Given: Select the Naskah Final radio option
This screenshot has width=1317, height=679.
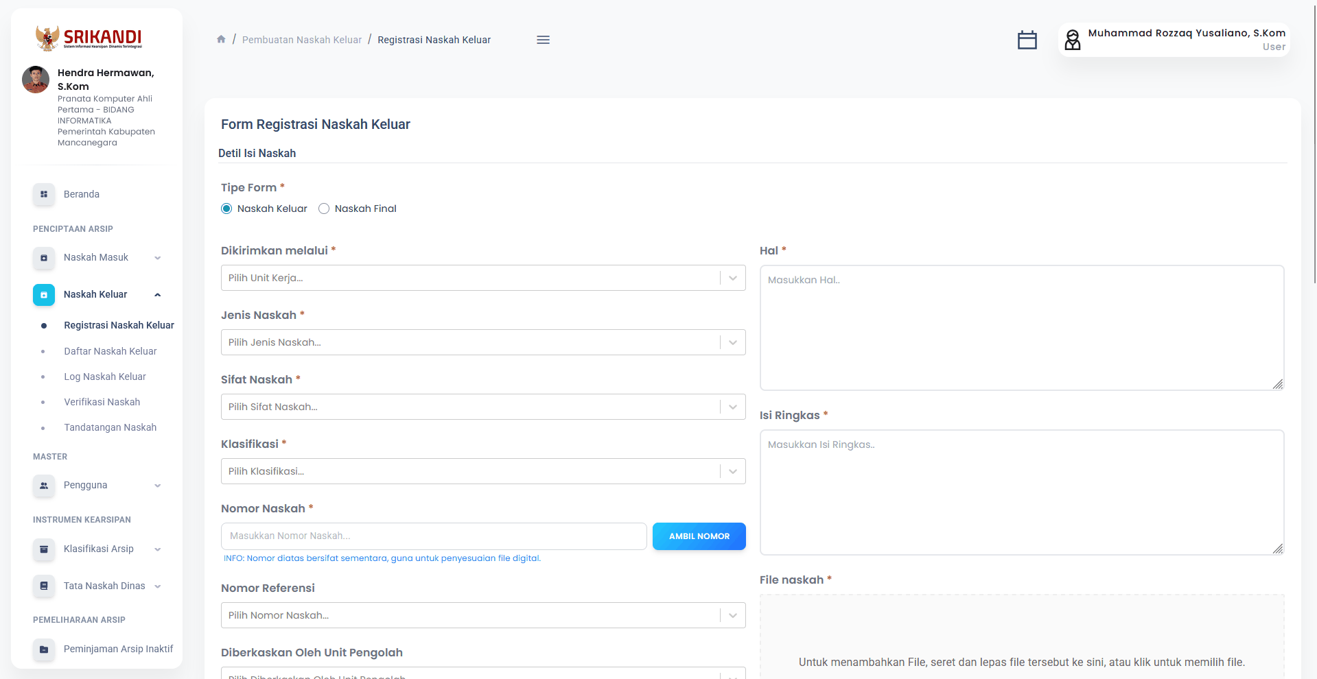Looking at the screenshot, I should point(324,209).
